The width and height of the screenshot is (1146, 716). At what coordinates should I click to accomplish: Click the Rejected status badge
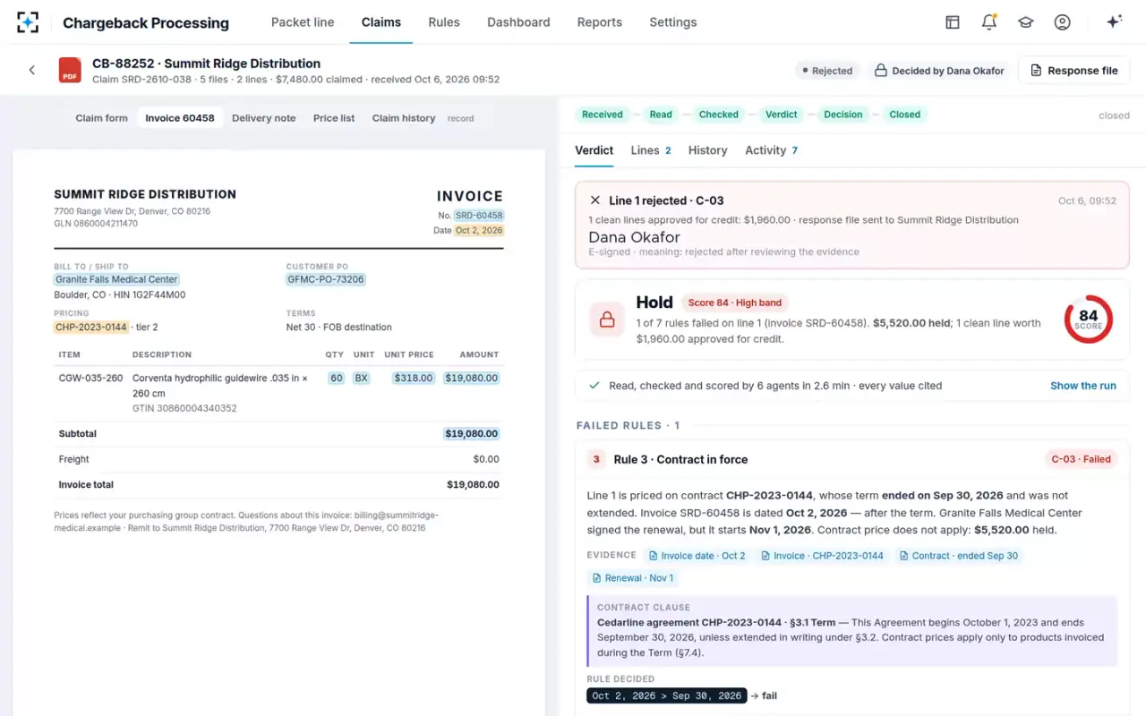(x=826, y=71)
